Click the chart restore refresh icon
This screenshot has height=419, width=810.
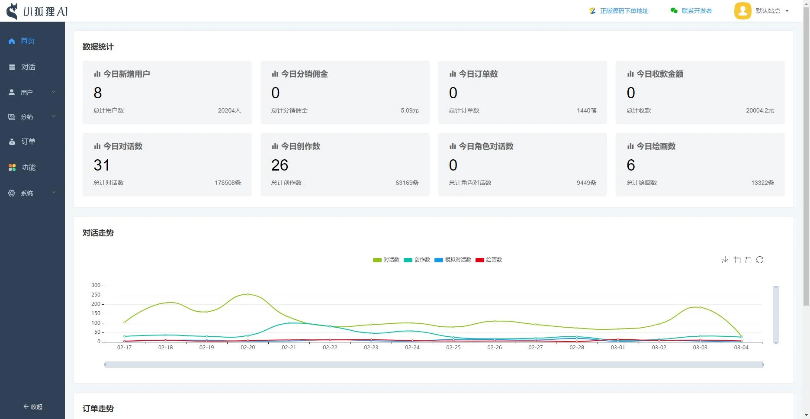click(760, 260)
